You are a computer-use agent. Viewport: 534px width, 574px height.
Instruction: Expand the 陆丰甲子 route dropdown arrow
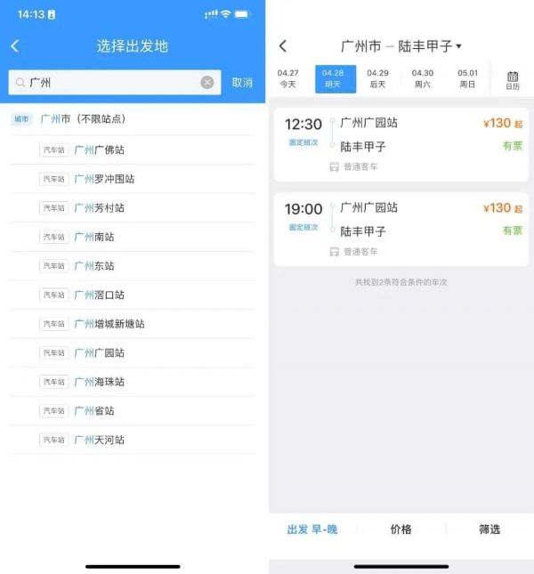[x=458, y=46]
